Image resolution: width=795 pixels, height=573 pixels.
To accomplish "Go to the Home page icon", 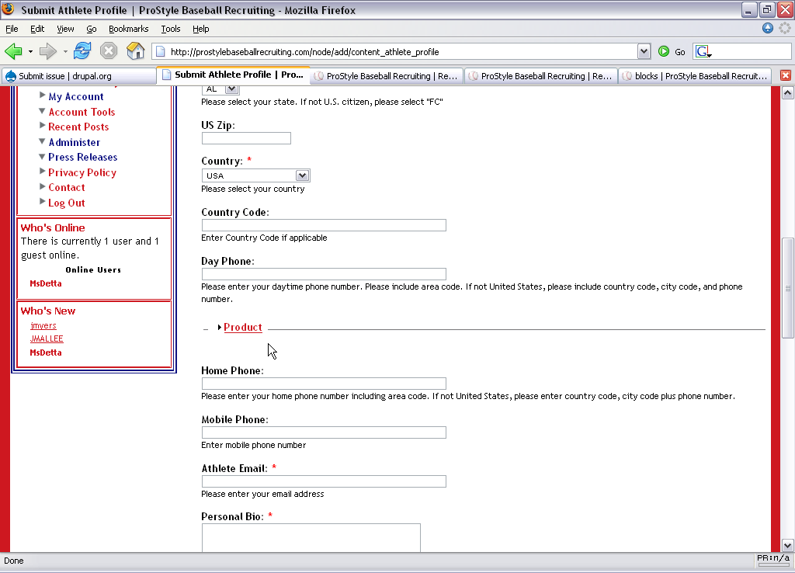I will [x=135, y=51].
